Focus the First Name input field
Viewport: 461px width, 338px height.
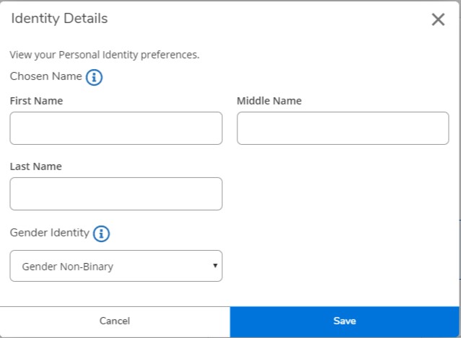pyautogui.click(x=115, y=128)
